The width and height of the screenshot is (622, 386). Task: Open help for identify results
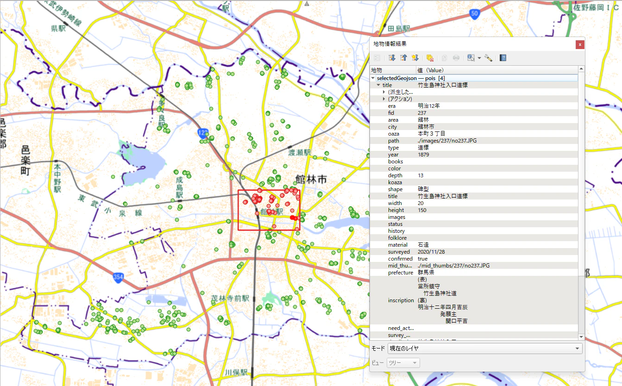(503, 58)
